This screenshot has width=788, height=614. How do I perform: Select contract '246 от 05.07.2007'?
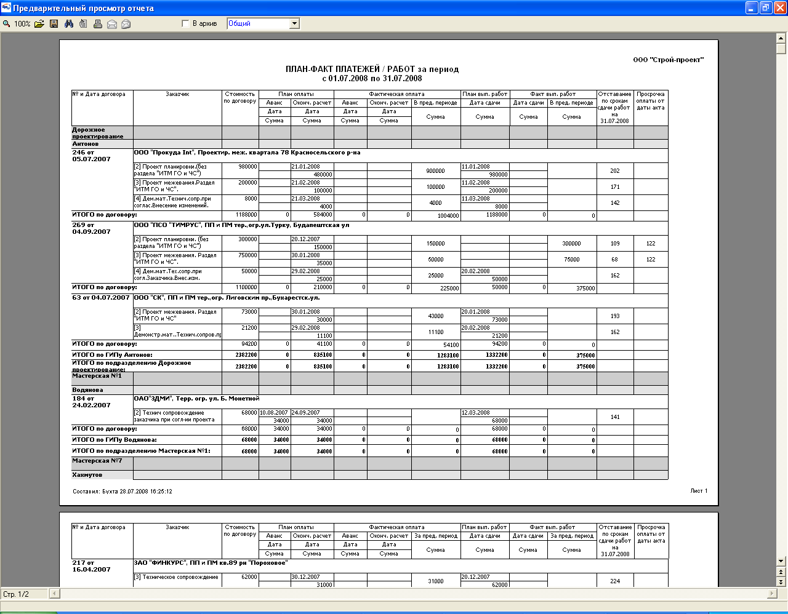coord(92,155)
